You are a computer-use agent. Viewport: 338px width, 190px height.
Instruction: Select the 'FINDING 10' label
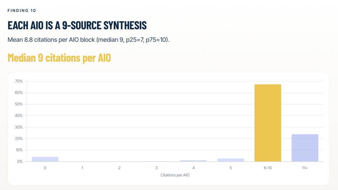[x=22, y=11]
